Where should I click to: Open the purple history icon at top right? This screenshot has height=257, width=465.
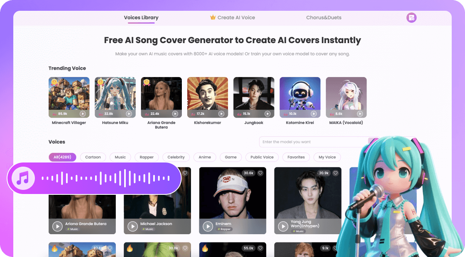[411, 18]
